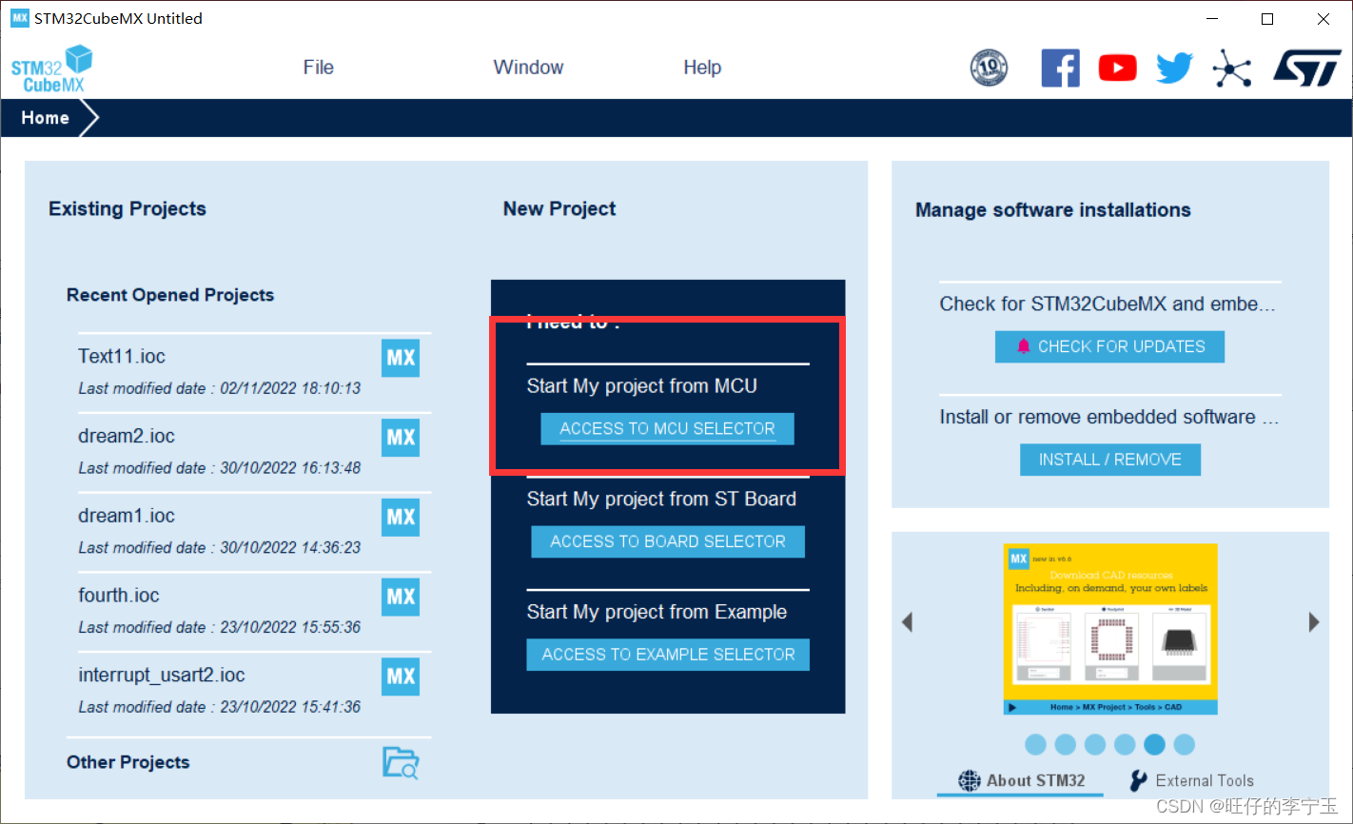Click the CHECK FOR UPDATES button
Viewport: 1353px width, 824px height.
click(x=1109, y=346)
